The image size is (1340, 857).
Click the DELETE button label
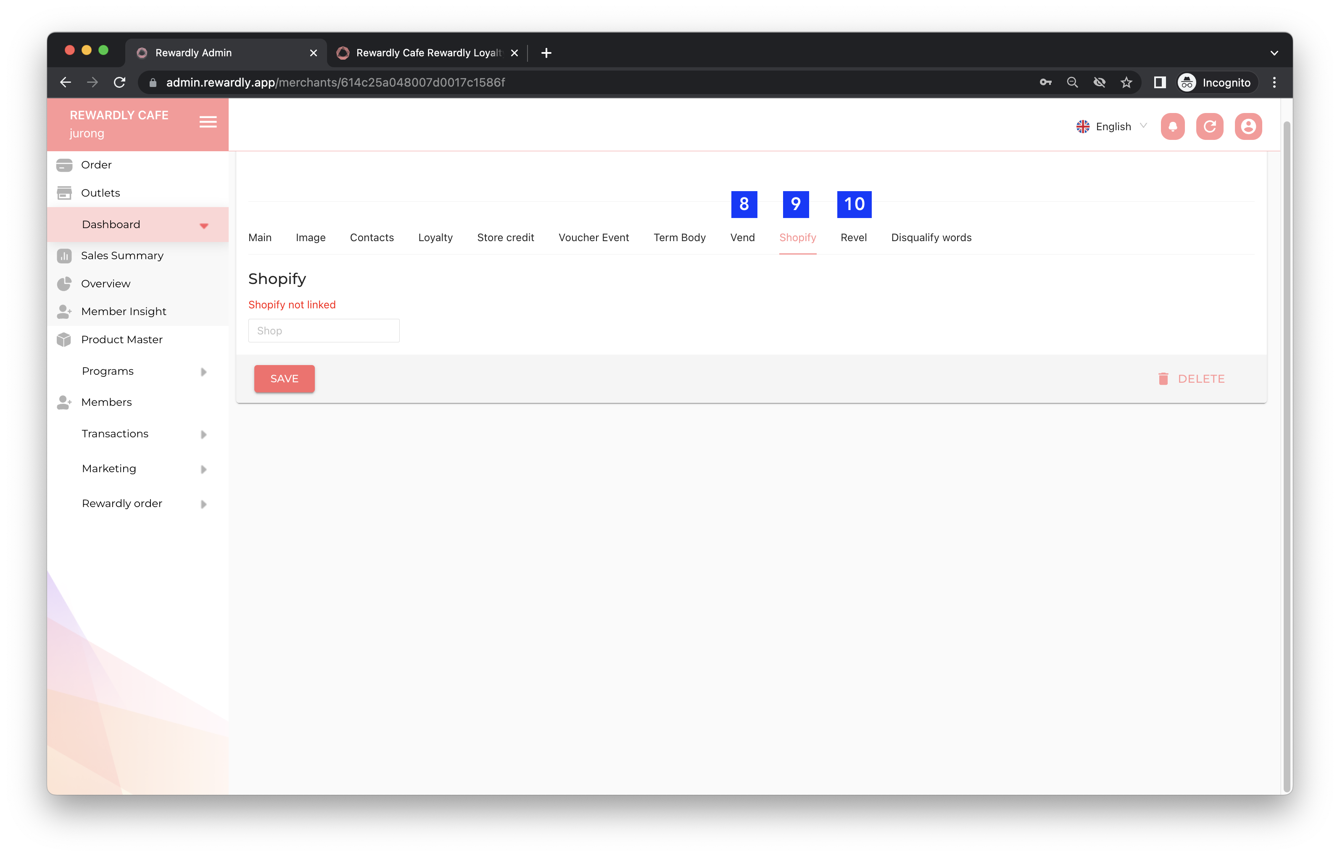coord(1201,379)
